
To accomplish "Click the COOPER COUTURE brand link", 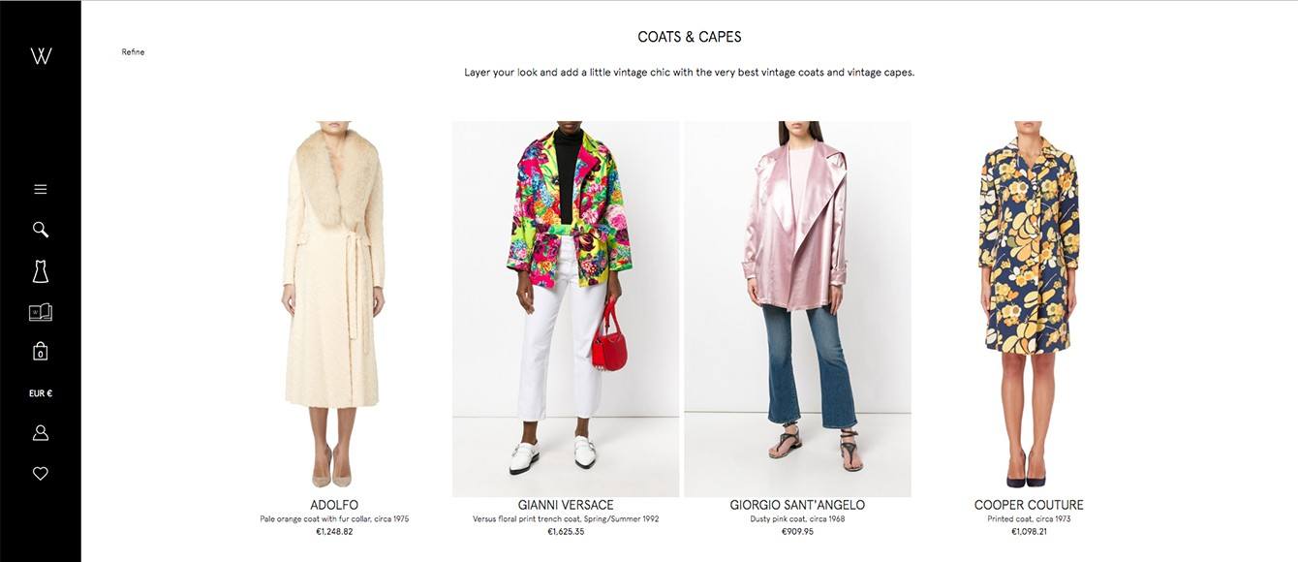I will [x=1029, y=505].
